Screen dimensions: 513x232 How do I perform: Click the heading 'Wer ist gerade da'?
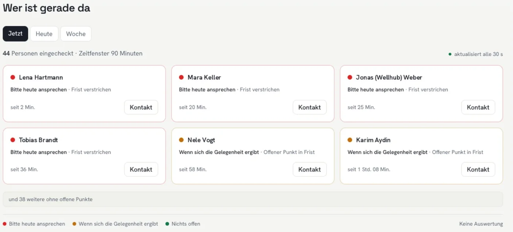(47, 8)
